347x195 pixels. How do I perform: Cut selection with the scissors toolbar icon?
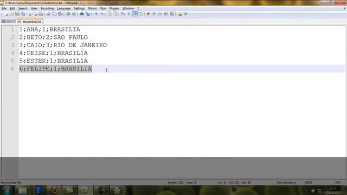(x=48, y=14)
